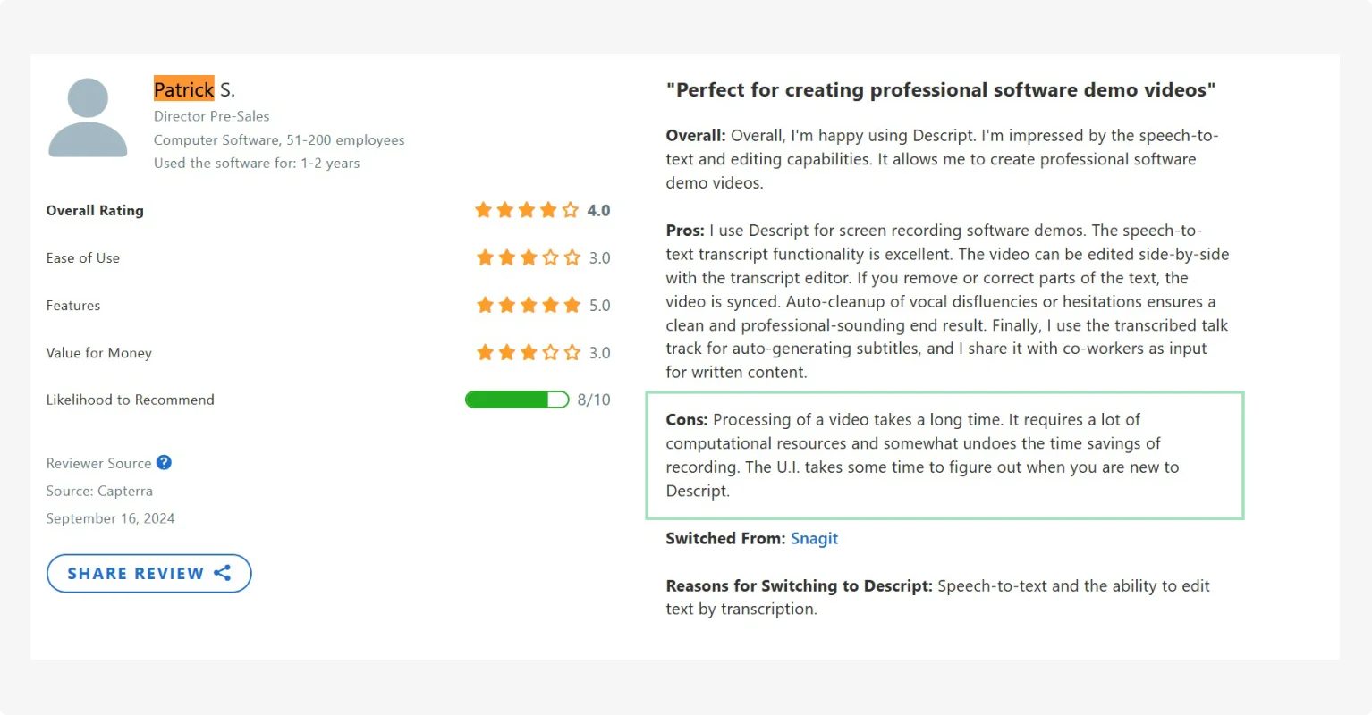Click the reviewer avatar silhouette

(88, 117)
